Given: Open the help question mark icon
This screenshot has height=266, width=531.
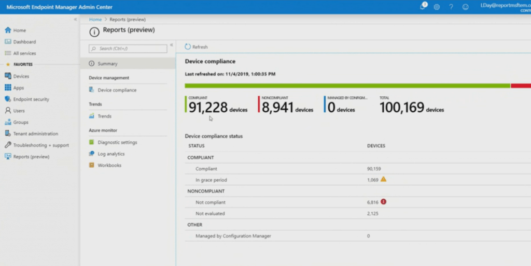Looking at the screenshot, I should [451, 7].
